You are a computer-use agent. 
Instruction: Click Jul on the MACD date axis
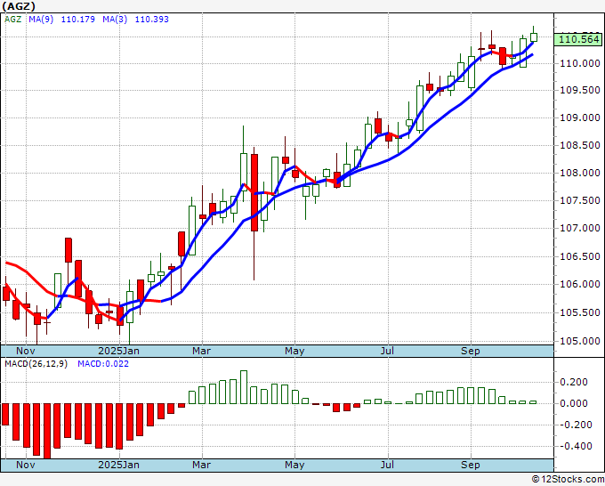[x=387, y=465]
